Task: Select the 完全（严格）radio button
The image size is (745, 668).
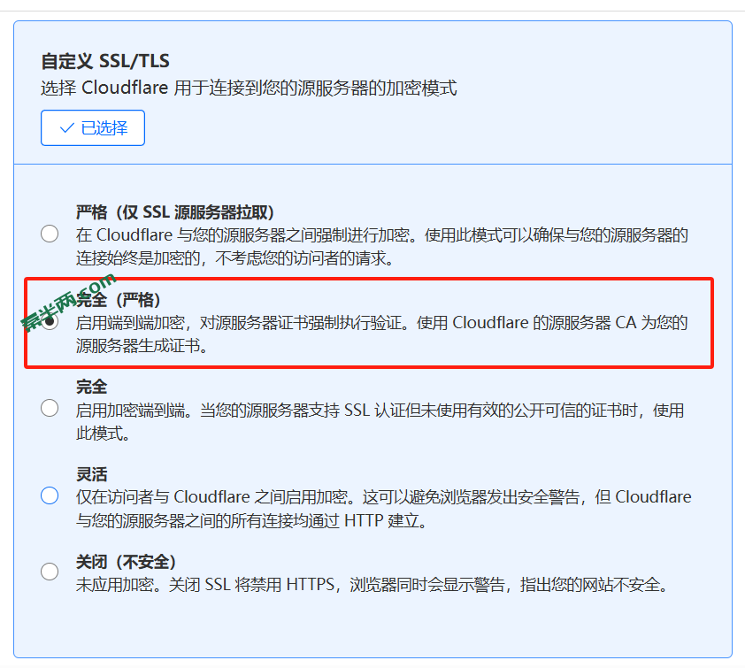Action: click(x=50, y=323)
